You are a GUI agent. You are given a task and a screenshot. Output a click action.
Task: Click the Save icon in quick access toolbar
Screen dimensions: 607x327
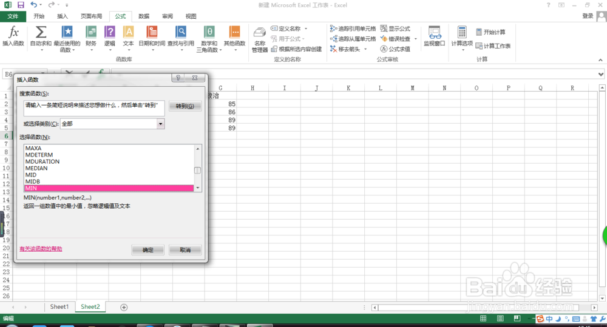tap(21, 5)
